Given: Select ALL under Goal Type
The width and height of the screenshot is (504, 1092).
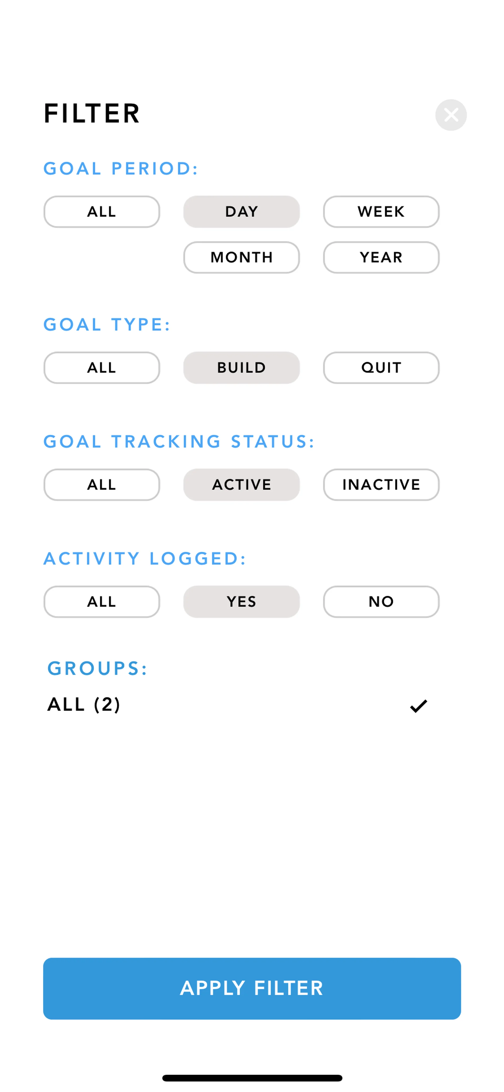Looking at the screenshot, I should coord(102,368).
